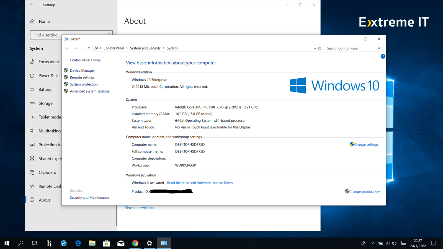Open Advanced system settings
Viewport: 443px width, 249px height.
(x=89, y=91)
